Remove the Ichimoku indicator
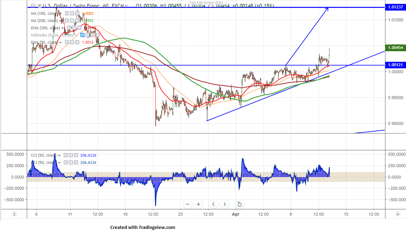This screenshot has width=406, height=232. point(98,35)
